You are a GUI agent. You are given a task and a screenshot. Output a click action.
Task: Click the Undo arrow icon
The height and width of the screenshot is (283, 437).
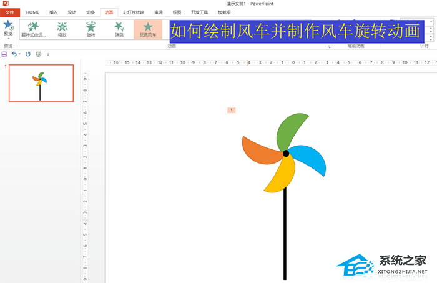click(14, 54)
